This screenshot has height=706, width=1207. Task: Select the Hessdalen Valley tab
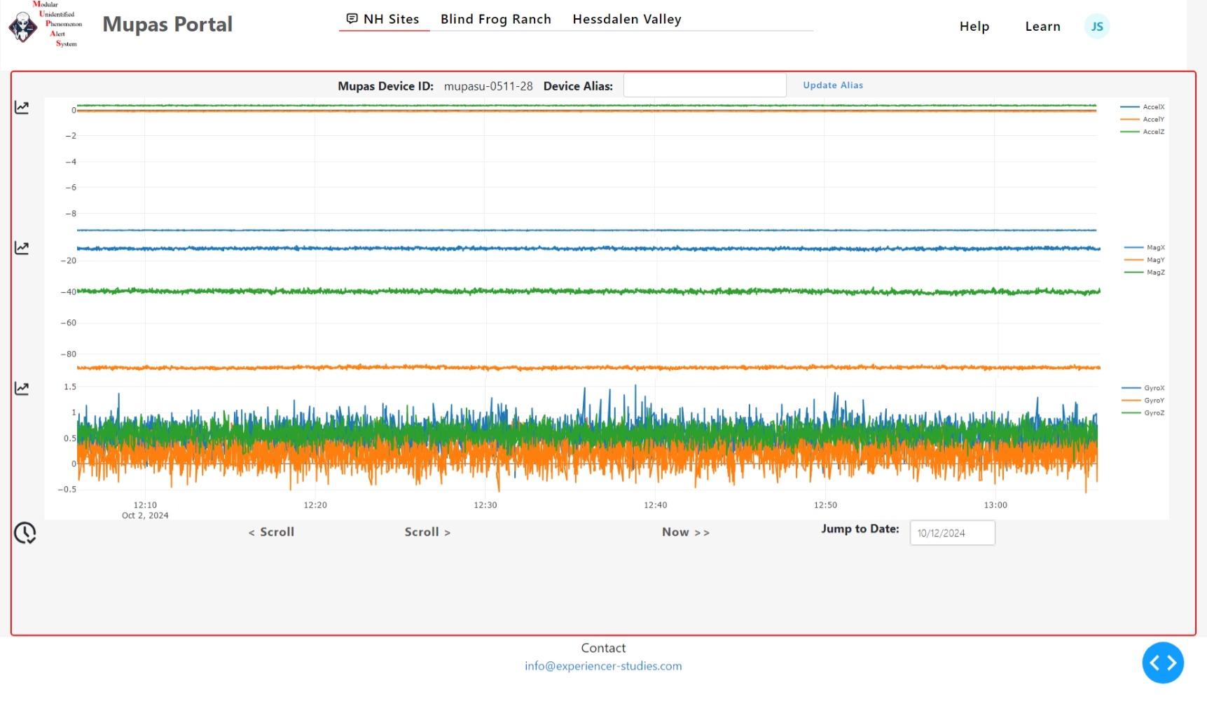626,20
